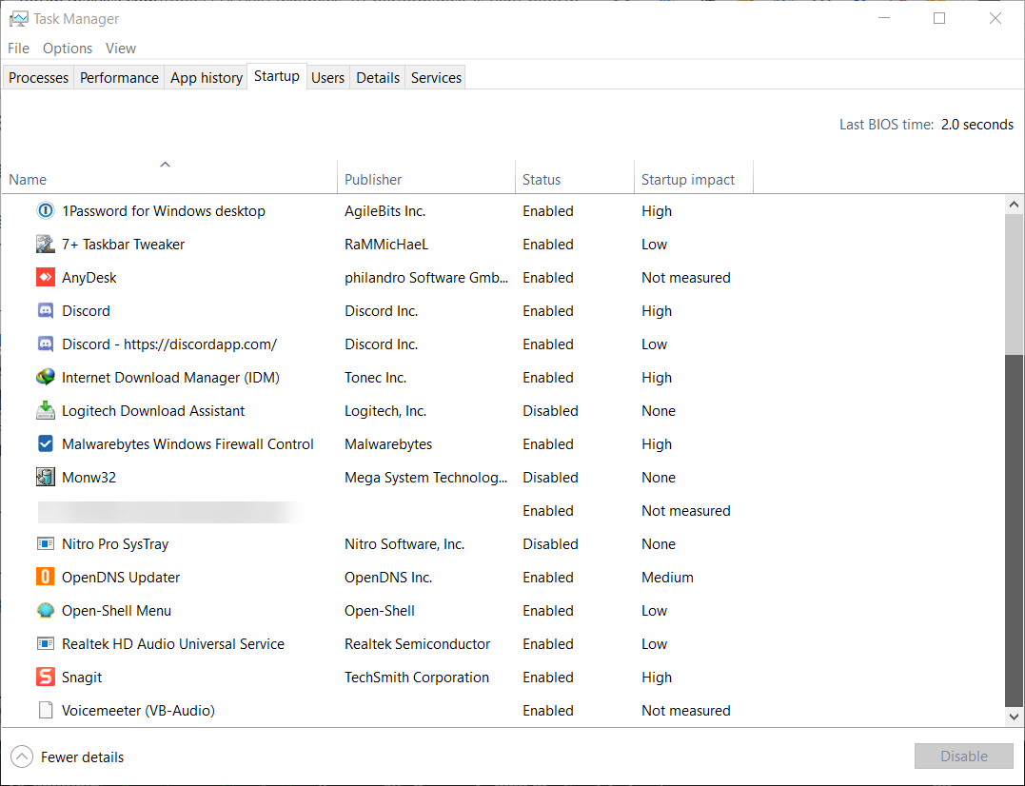Switch to the Details tab
The width and height of the screenshot is (1025, 786).
coord(378,78)
